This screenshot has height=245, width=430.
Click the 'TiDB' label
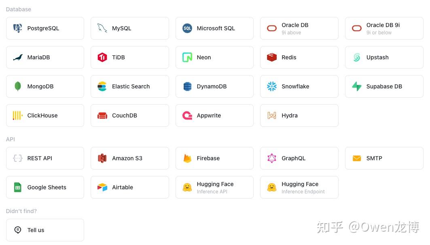coord(119,57)
